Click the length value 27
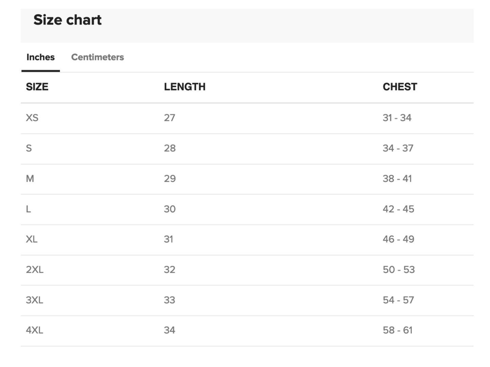This screenshot has height=367, width=490. point(170,118)
